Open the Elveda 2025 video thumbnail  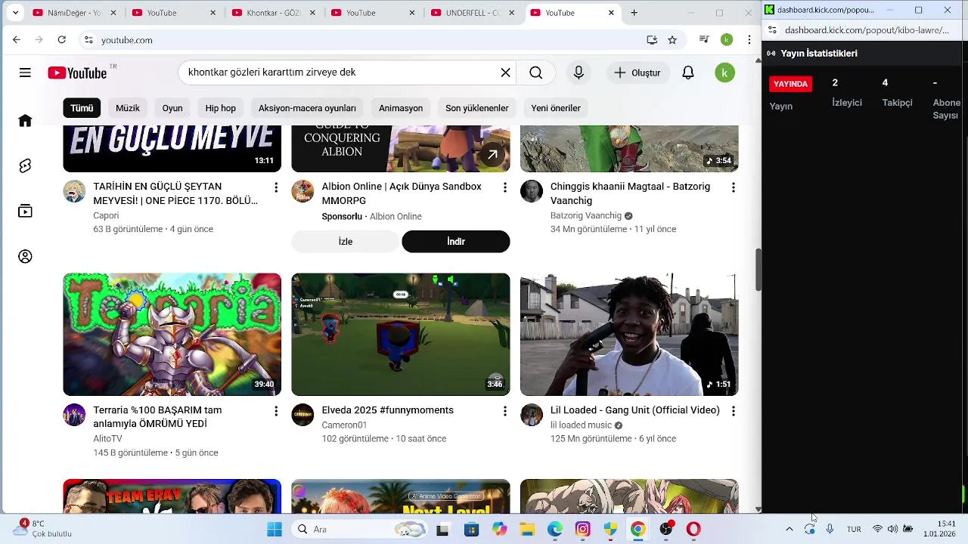[x=401, y=334]
